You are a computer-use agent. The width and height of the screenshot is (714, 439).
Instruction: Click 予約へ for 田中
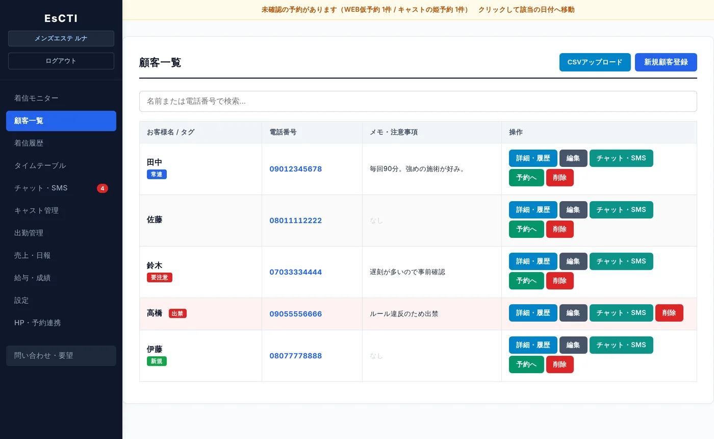tap(526, 178)
